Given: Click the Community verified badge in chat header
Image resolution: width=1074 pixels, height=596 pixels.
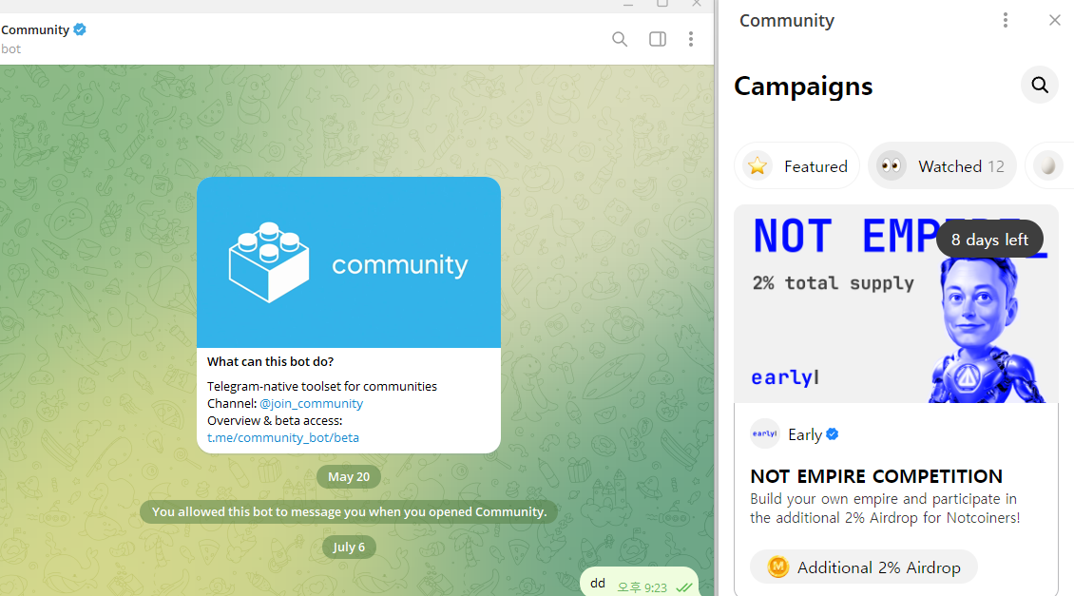Looking at the screenshot, I should [x=80, y=29].
